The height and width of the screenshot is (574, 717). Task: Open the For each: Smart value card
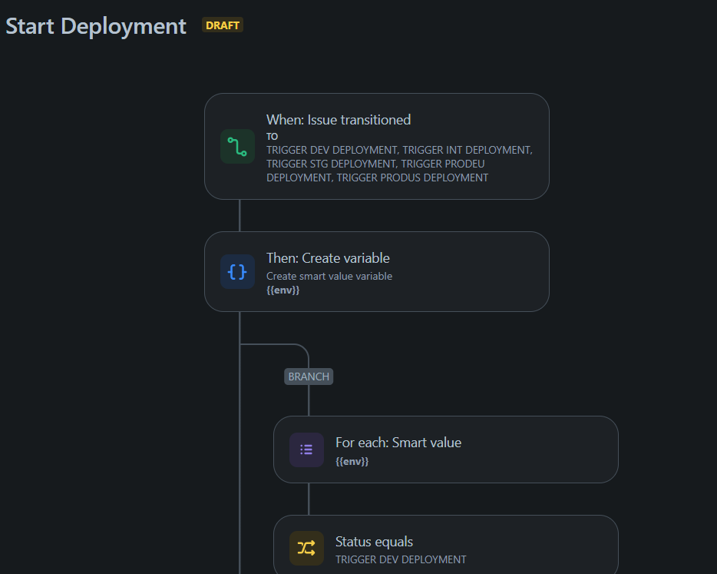[445, 450]
